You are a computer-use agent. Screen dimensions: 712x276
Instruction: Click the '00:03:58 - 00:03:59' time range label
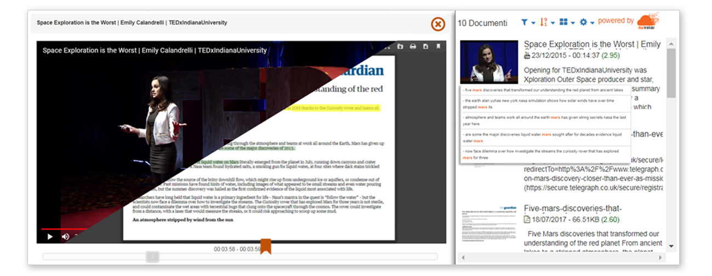[237, 249]
